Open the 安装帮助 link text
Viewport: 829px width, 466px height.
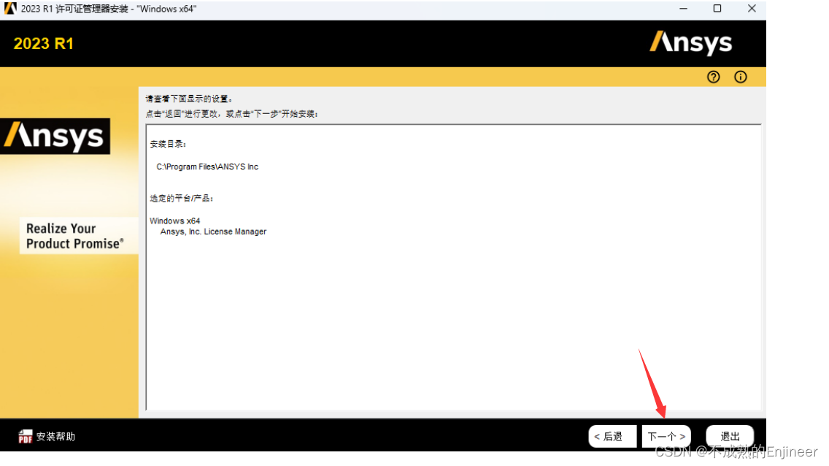pos(55,436)
